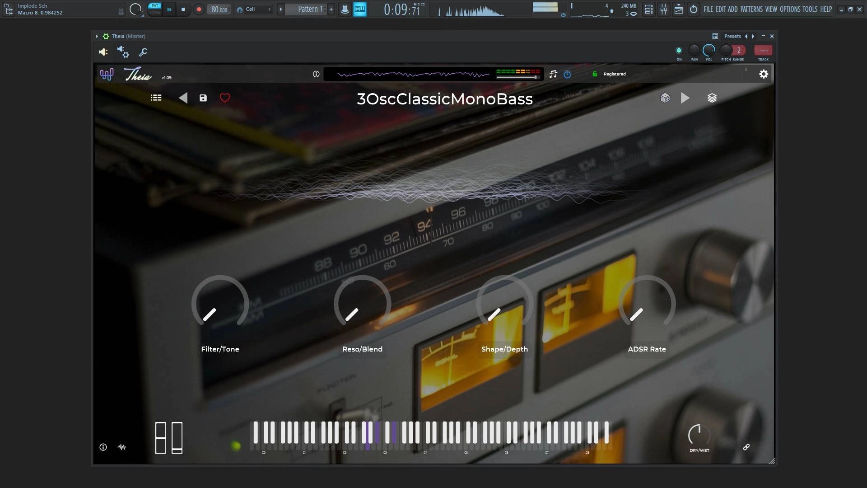867x488 pixels.
Task: Open the waveform icon at bottom left
Action: coord(122,447)
